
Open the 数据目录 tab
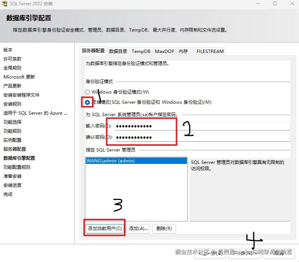click(x=118, y=51)
